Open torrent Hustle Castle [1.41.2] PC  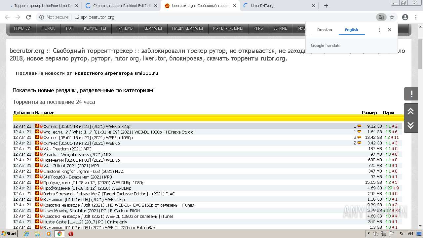pyautogui.click(x=85, y=222)
